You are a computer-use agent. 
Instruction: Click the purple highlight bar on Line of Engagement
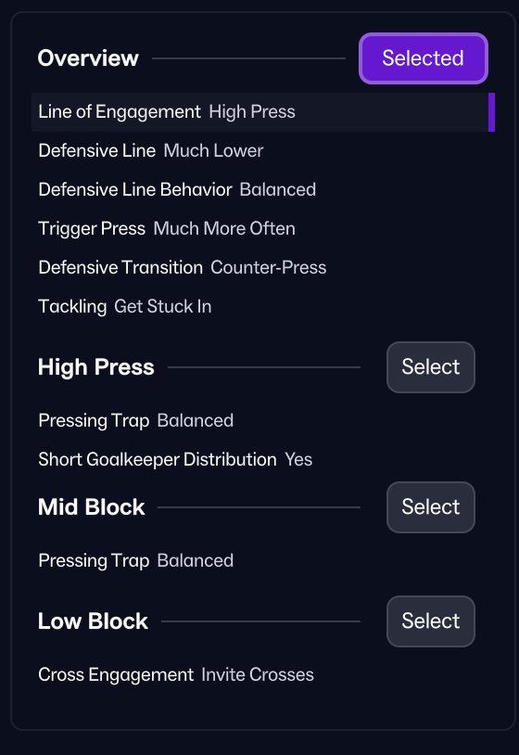pos(491,112)
